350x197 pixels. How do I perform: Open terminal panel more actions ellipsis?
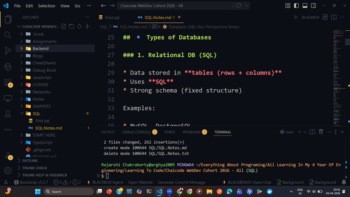329,132
